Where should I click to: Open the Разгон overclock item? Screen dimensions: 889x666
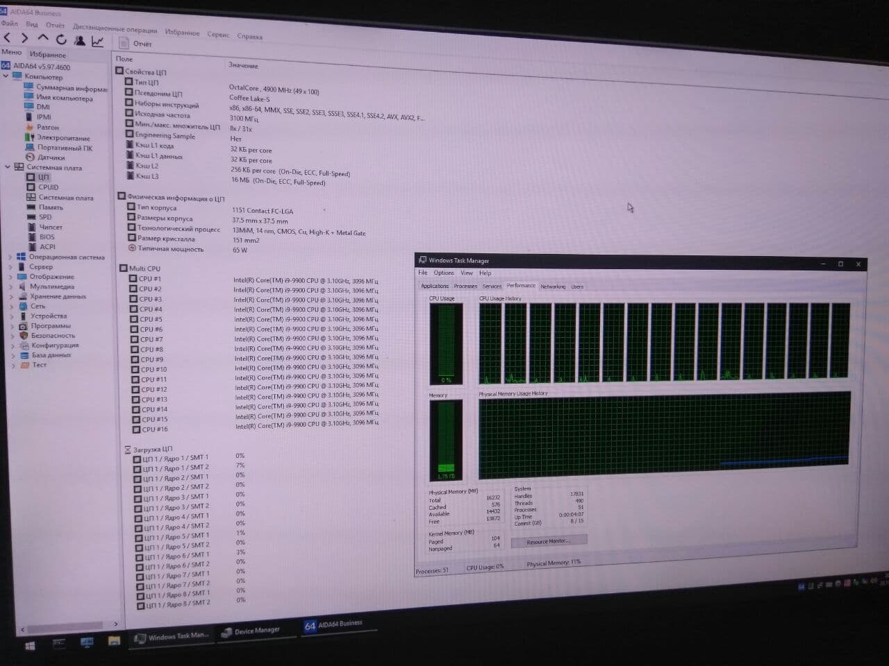click(x=47, y=127)
